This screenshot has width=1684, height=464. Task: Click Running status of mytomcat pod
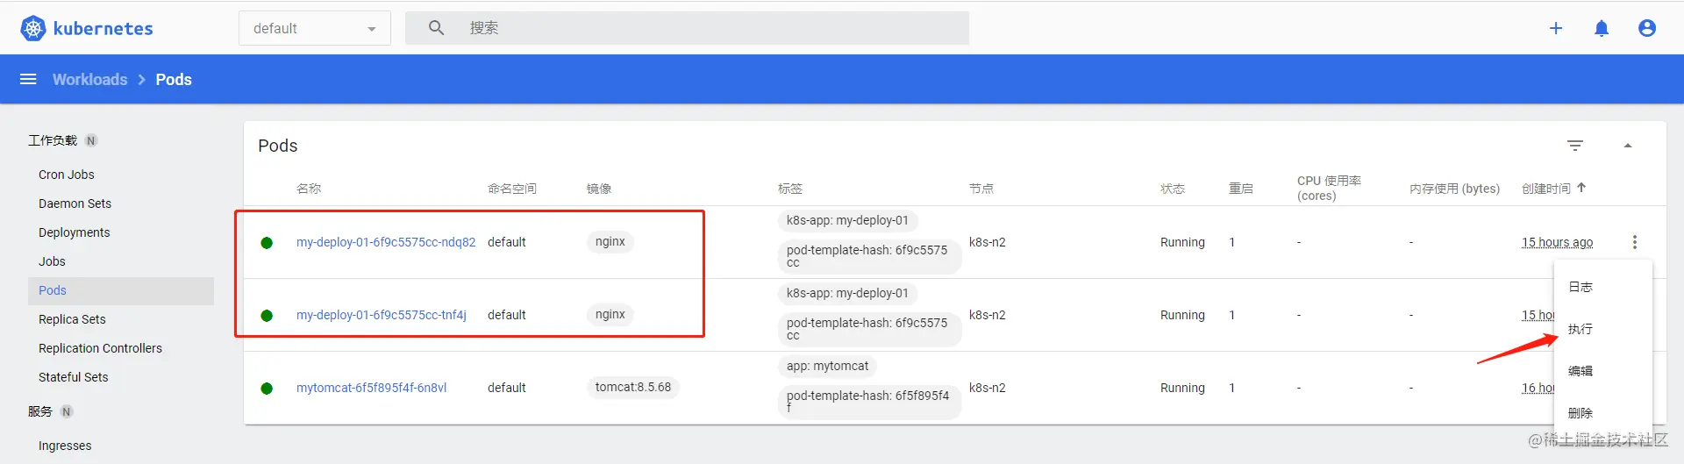pyautogui.click(x=1182, y=388)
